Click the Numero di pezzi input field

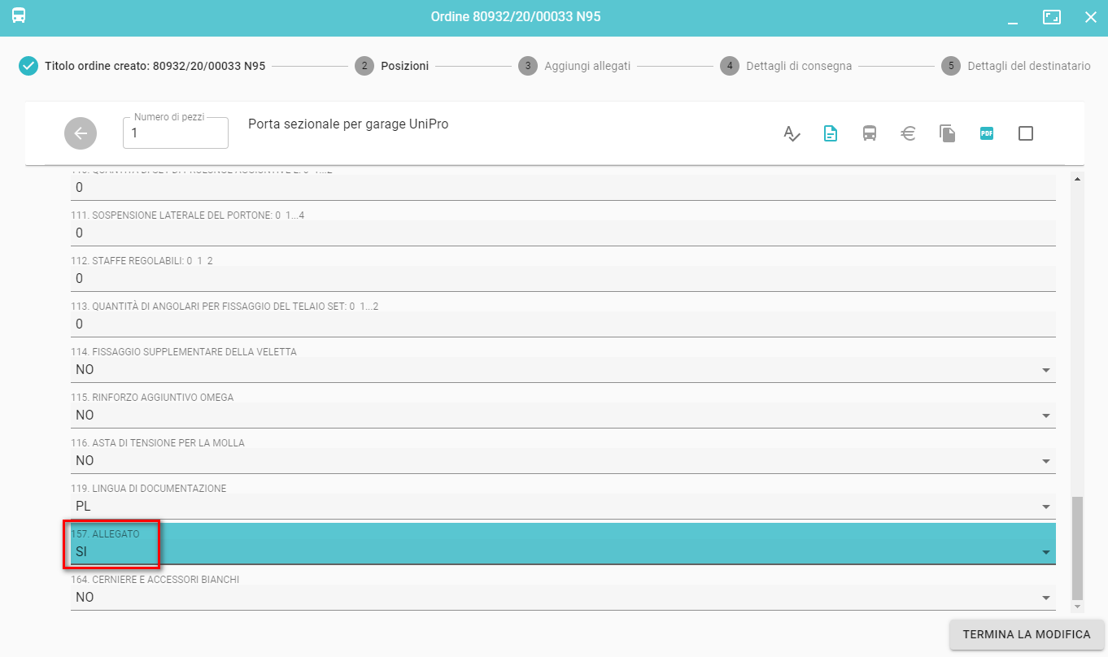pyautogui.click(x=176, y=134)
